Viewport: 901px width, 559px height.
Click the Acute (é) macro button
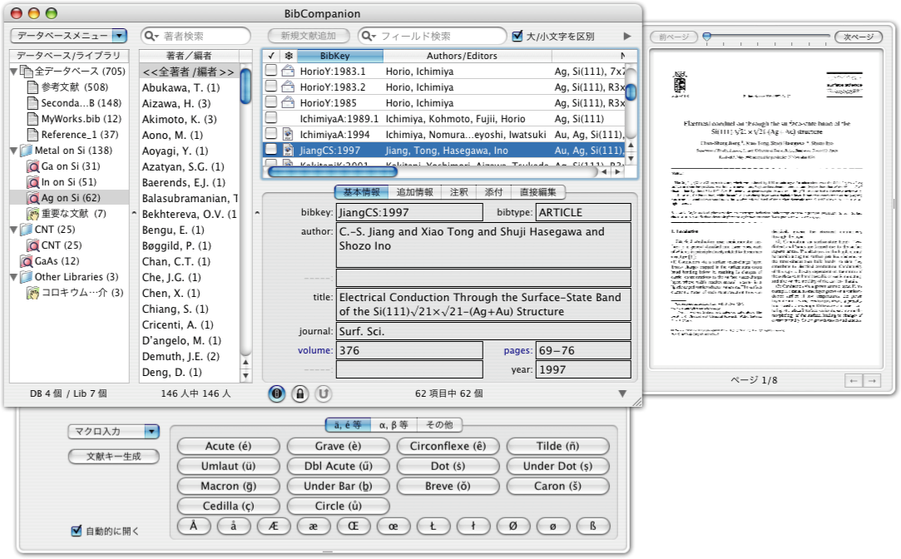click(x=228, y=447)
